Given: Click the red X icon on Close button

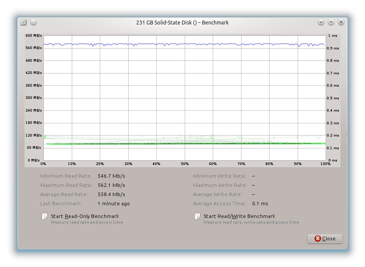Looking at the screenshot, I should coord(316,239).
